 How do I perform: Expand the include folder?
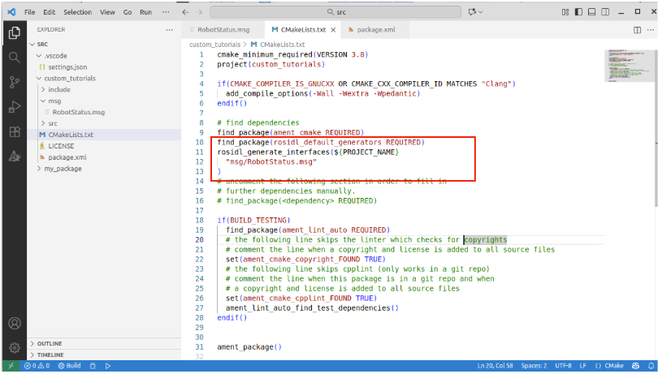tap(59, 90)
